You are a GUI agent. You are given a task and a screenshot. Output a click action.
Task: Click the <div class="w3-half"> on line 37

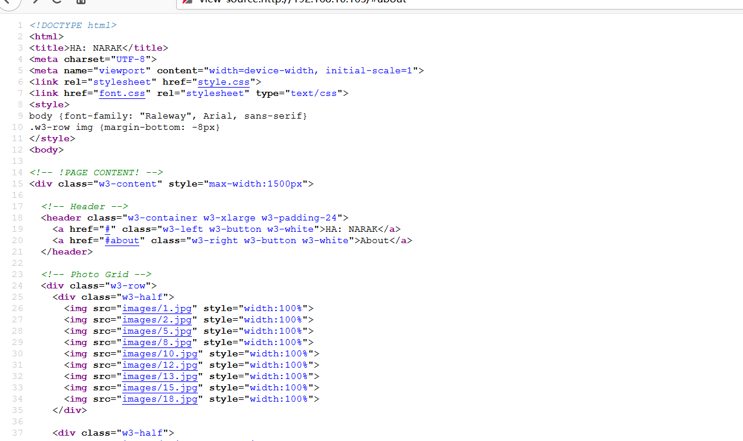tap(113, 433)
